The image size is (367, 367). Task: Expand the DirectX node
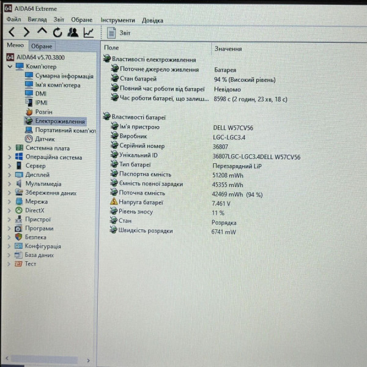click(10, 210)
